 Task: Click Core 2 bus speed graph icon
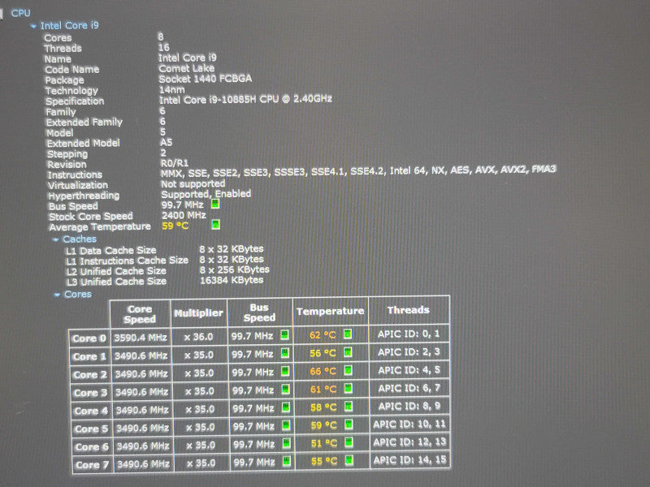(285, 371)
